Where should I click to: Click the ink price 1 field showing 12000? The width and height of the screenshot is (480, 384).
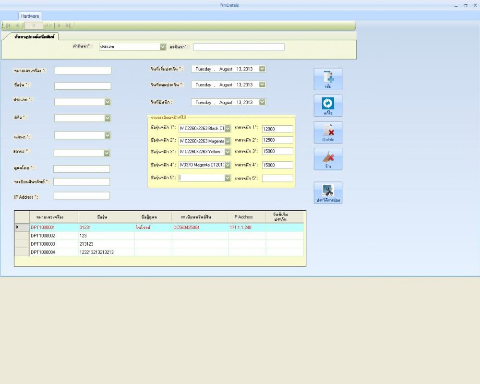coord(277,129)
